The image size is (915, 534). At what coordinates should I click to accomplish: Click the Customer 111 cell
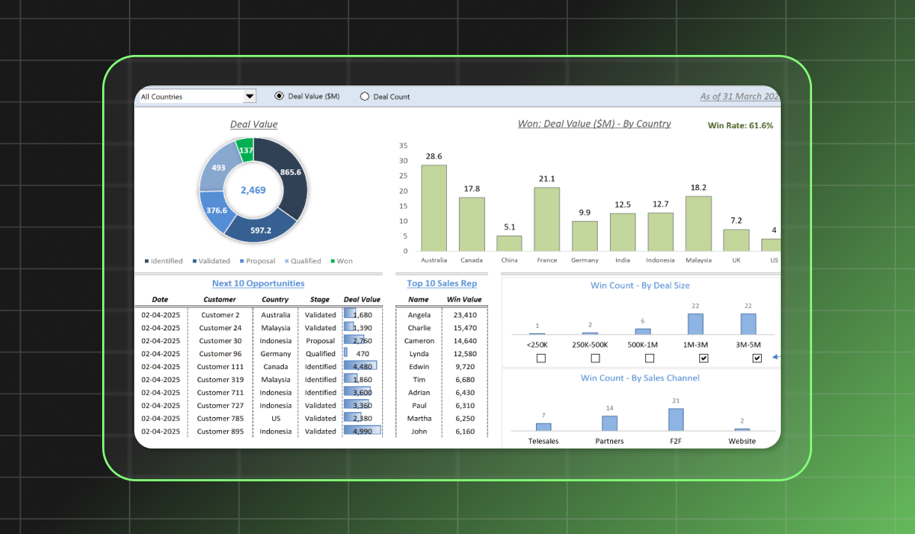tap(220, 367)
